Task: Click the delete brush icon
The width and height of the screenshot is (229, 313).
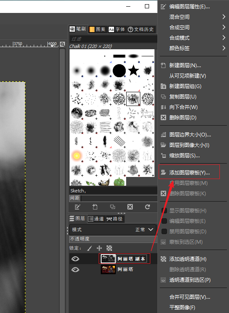Action: pyautogui.click(x=130, y=207)
